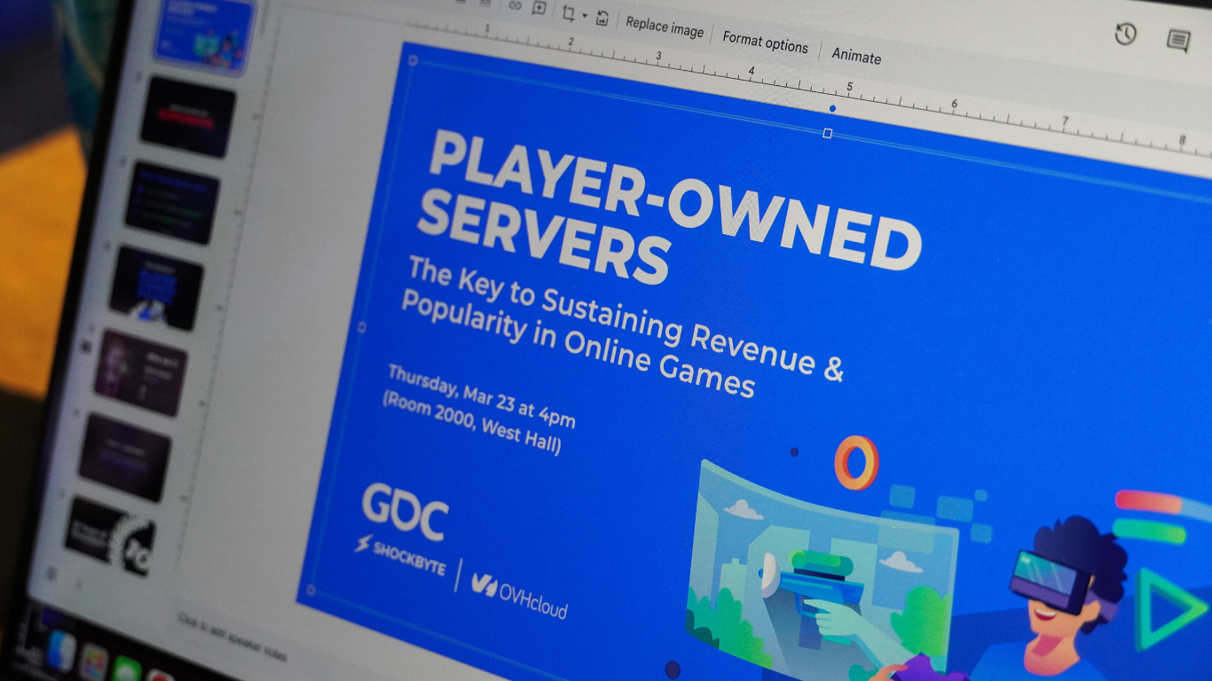
Task: Click the rotation handle above the image
Action: click(x=831, y=108)
